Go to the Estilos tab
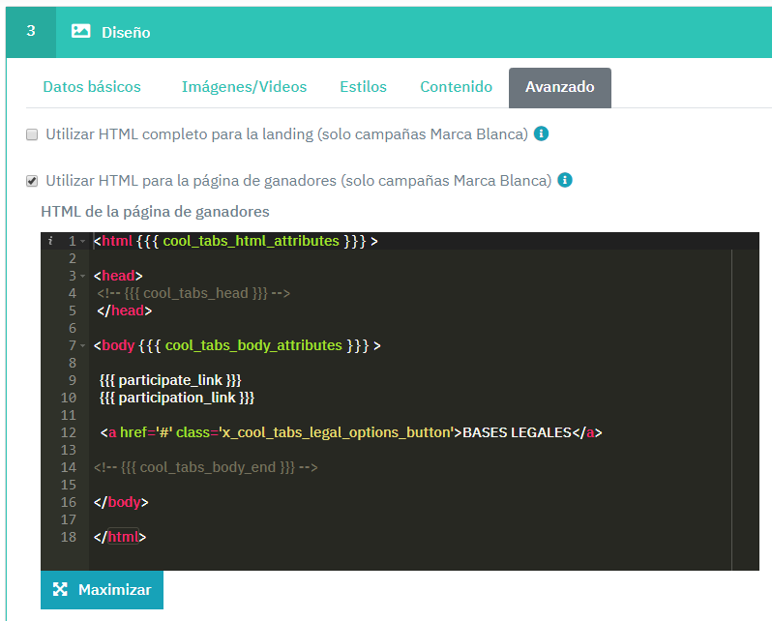The height and width of the screenshot is (621, 772). pyautogui.click(x=363, y=87)
